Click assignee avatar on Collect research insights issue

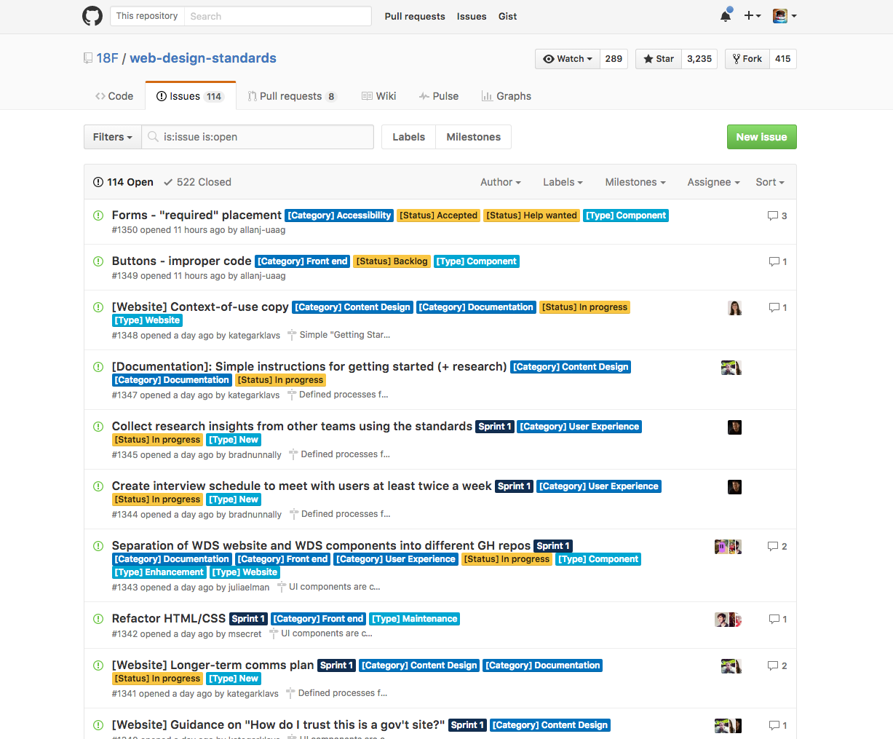tap(734, 427)
